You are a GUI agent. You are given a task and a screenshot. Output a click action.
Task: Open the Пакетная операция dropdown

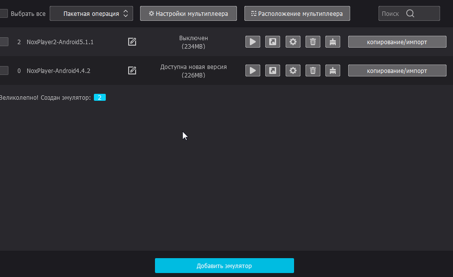click(91, 13)
